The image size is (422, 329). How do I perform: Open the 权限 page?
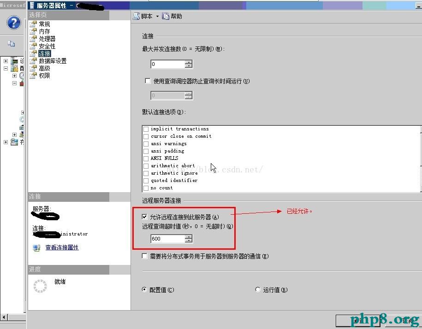click(44, 76)
